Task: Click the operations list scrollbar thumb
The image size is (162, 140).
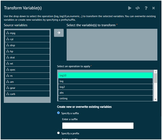Action: [156, 78]
